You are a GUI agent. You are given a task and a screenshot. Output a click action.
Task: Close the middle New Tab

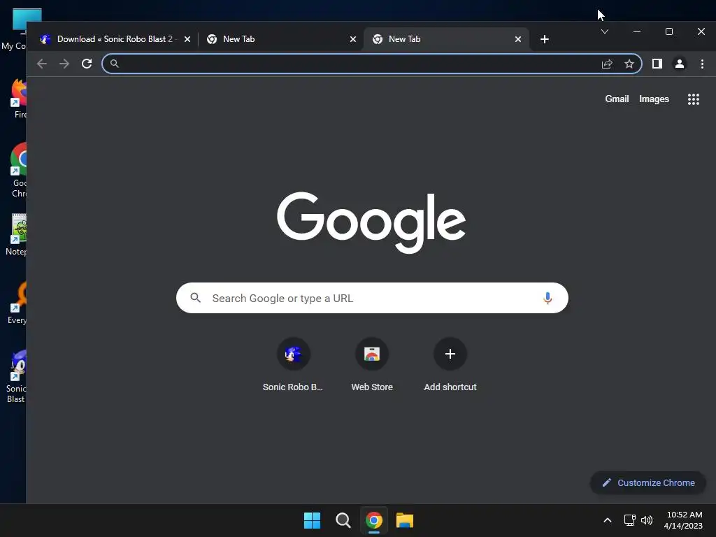[x=353, y=39]
